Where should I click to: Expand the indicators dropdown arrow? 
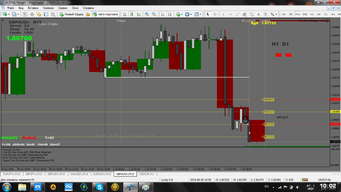182,14
